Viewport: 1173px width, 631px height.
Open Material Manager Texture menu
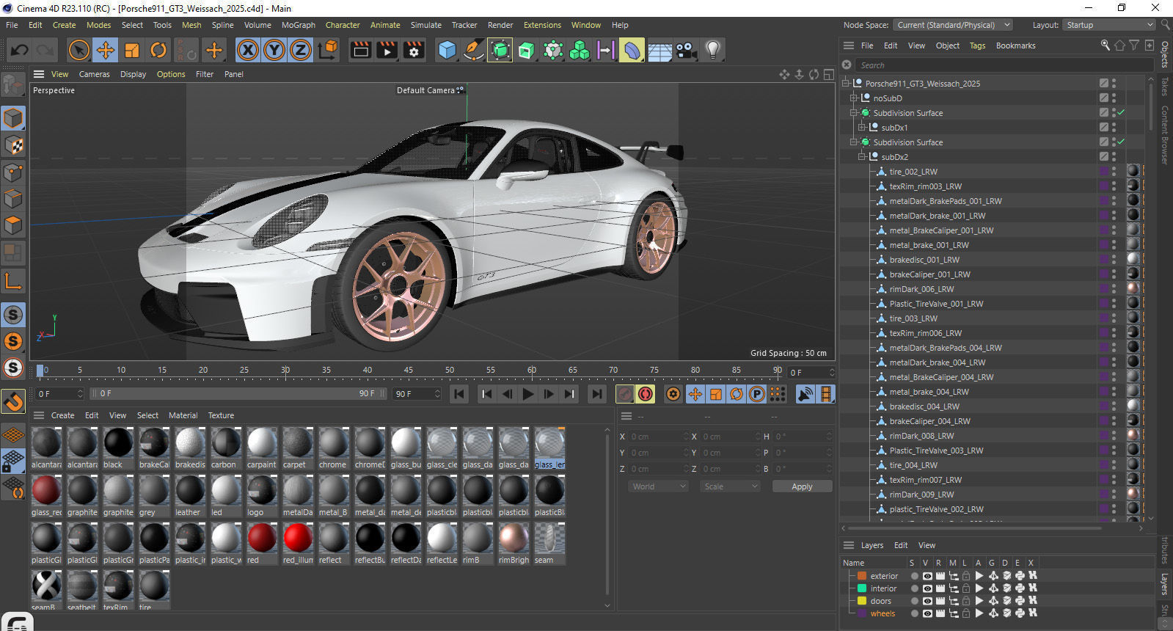[221, 415]
